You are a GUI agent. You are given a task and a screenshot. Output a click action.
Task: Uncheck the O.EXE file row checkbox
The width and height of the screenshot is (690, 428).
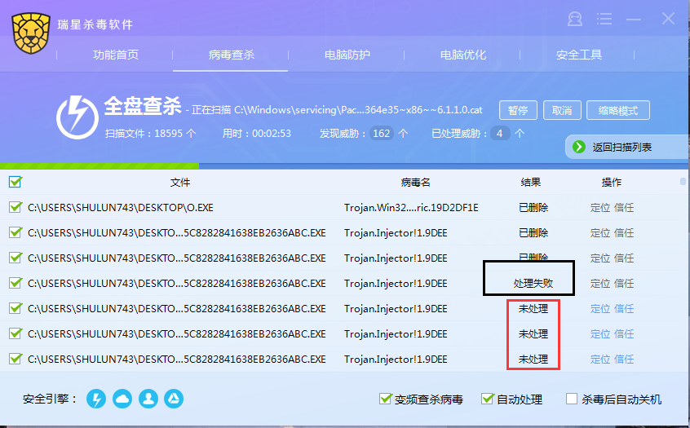[x=15, y=207]
